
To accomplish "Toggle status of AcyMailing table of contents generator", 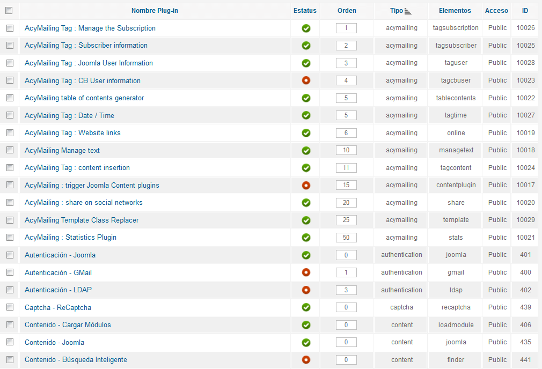I will [x=306, y=98].
